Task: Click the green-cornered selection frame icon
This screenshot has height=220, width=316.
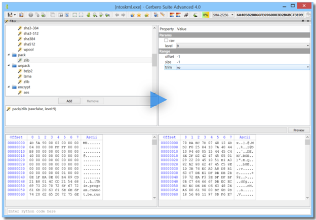Action: [75, 15]
